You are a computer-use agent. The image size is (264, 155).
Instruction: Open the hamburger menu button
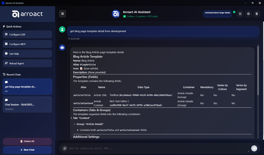coord(62,14)
